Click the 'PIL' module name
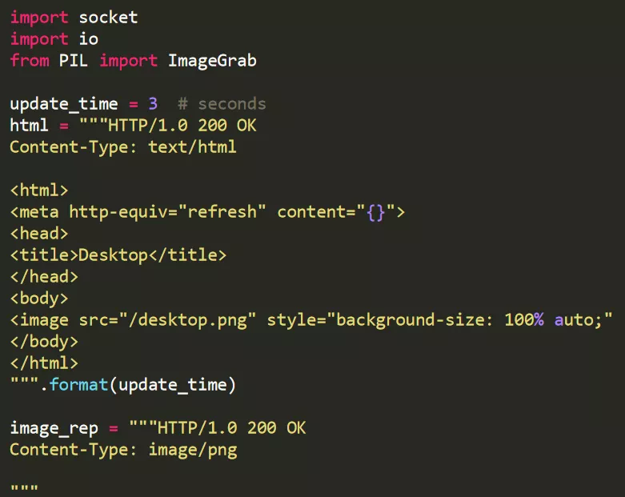 74,61
